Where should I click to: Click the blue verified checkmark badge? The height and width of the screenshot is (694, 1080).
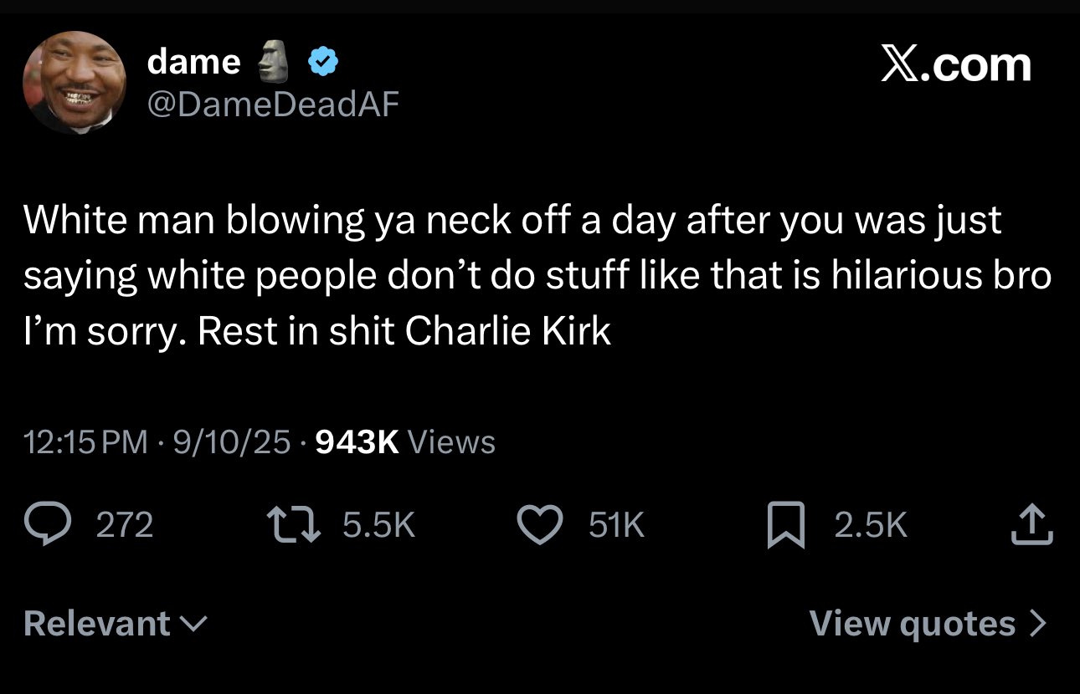323,62
